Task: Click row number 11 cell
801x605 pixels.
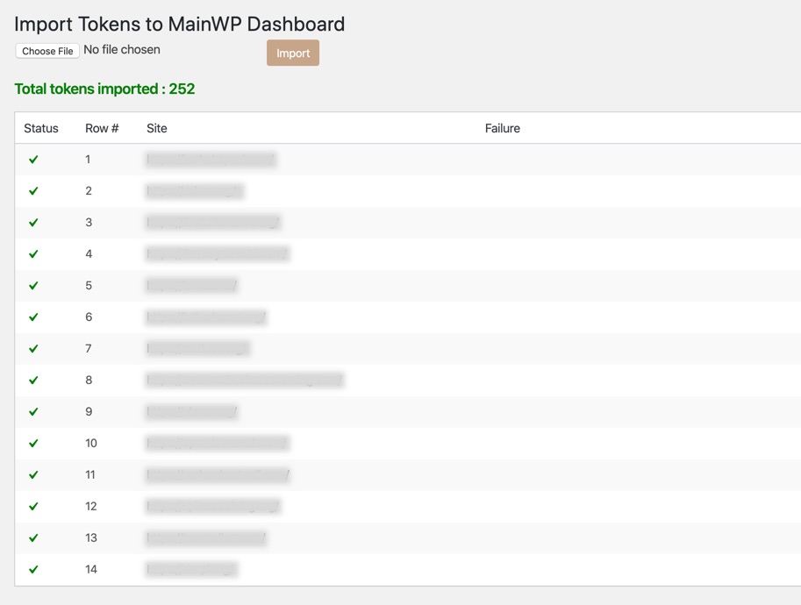Action: (x=89, y=475)
